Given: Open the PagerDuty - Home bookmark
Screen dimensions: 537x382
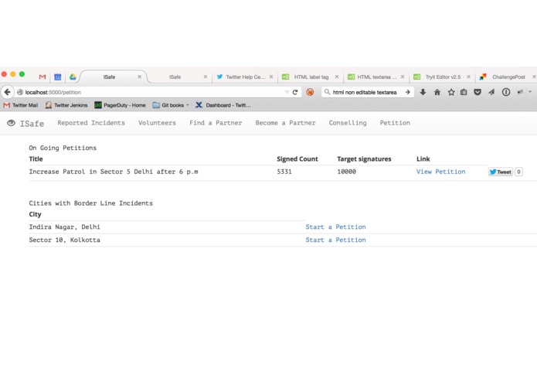Looking at the screenshot, I should [x=121, y=105].
